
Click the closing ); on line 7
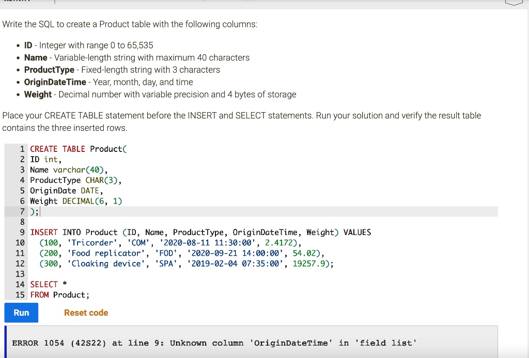tap(33, 211)
